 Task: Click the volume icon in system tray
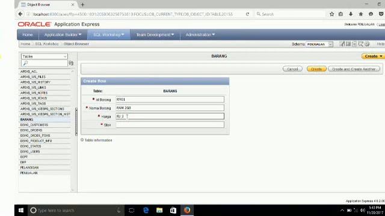tap(362, 210)
